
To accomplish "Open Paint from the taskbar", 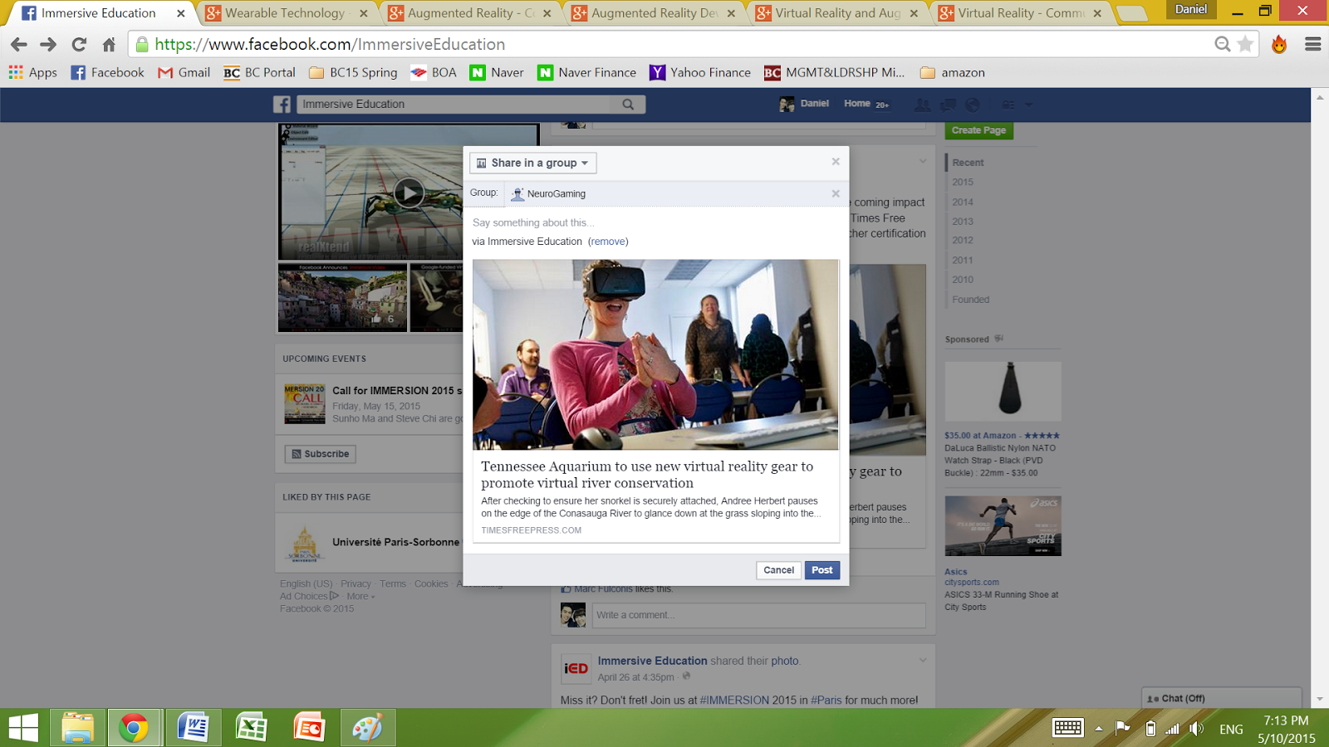I will pyautogui.click(x=367, y=728).
